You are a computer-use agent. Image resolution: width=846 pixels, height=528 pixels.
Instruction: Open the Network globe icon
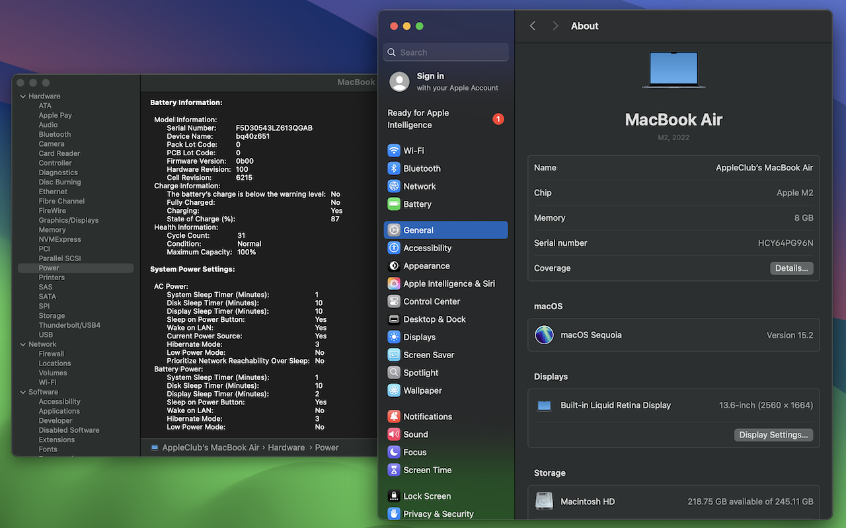point(394,186)
